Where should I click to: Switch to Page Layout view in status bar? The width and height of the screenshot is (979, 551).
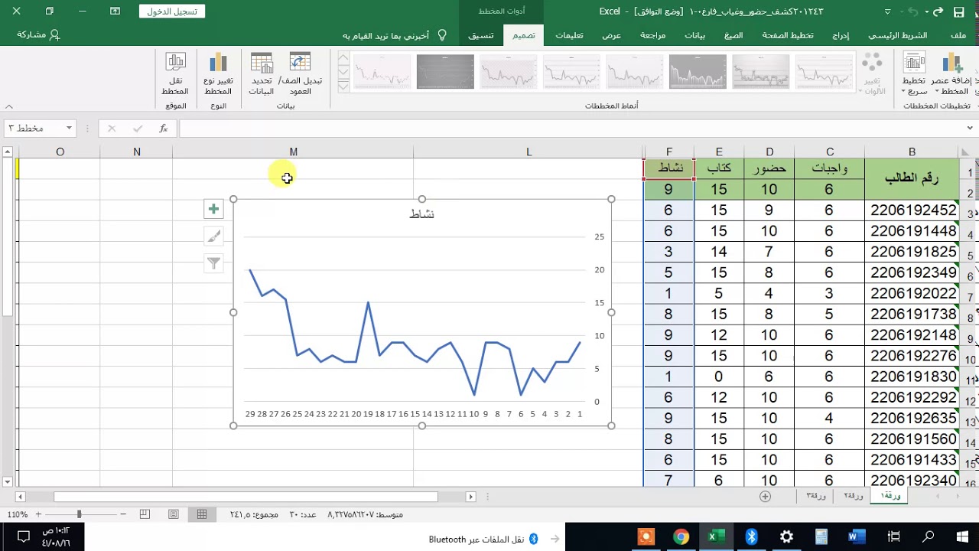click(x=174, y=515)
